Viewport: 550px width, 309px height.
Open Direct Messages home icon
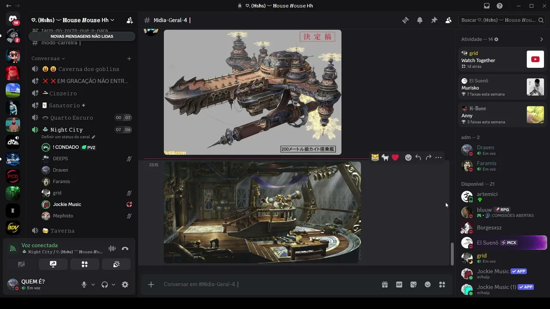click(x=13, y=20)
